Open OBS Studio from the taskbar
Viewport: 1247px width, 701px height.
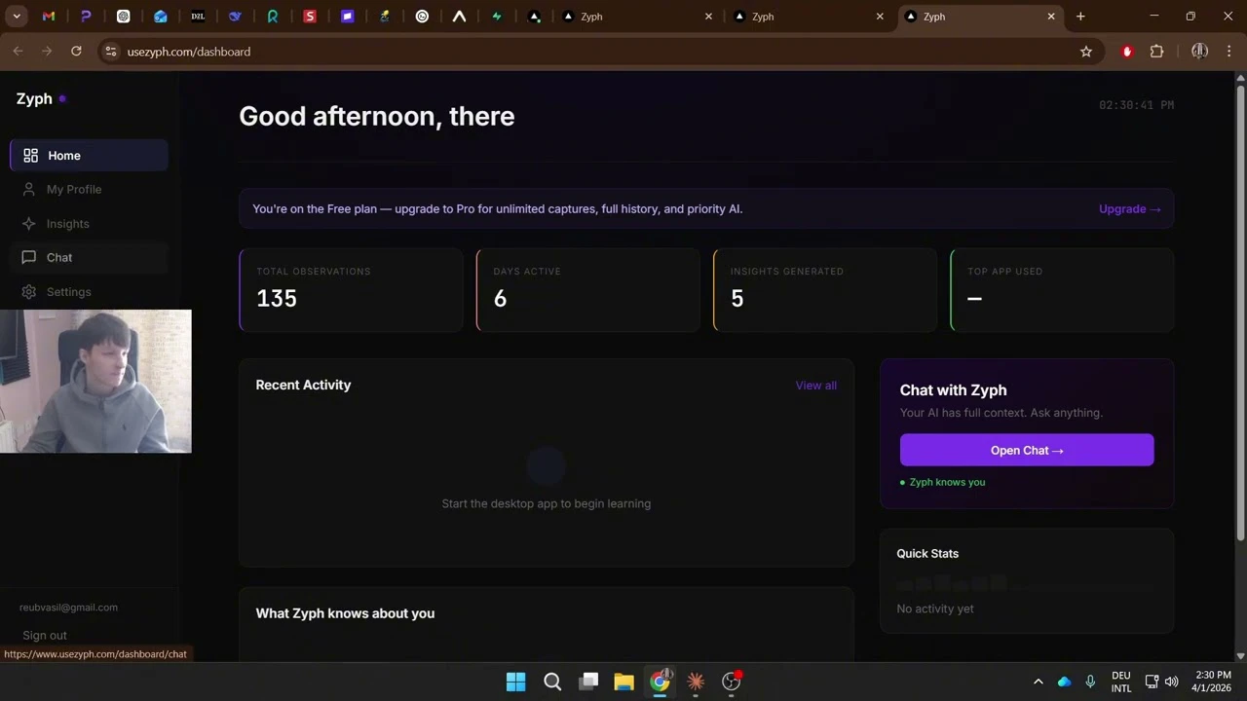[731, 682]
